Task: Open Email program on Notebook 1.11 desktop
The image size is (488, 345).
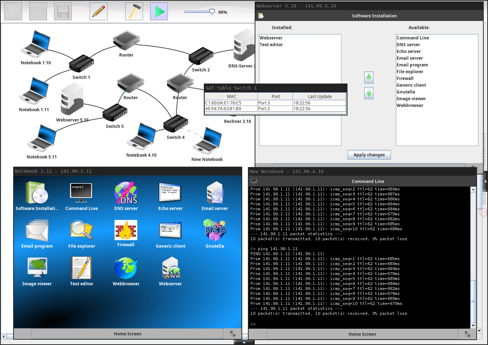Action: click(37, 234)
